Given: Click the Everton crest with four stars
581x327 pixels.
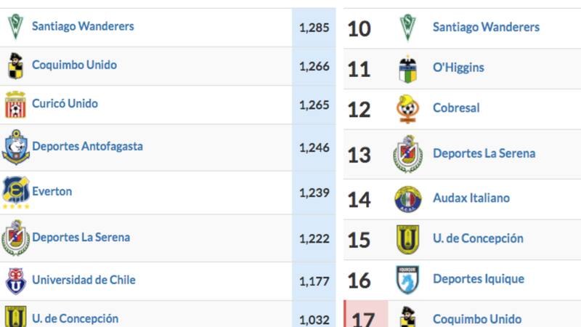Looking at the screenshot, I should [x=15, y=192].
